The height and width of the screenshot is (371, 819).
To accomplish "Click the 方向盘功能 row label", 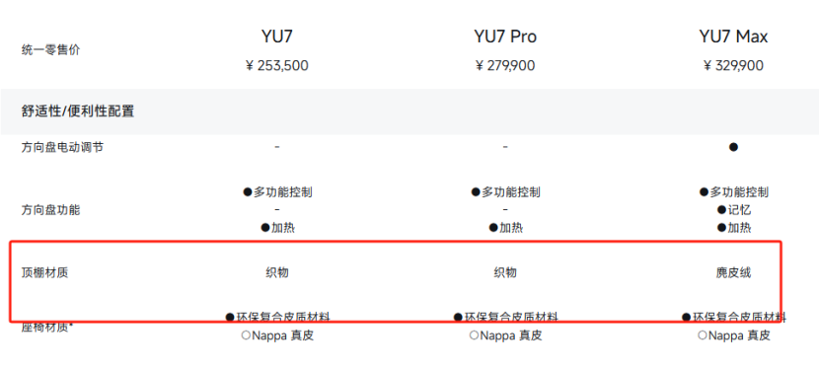I will pos(50,210).
